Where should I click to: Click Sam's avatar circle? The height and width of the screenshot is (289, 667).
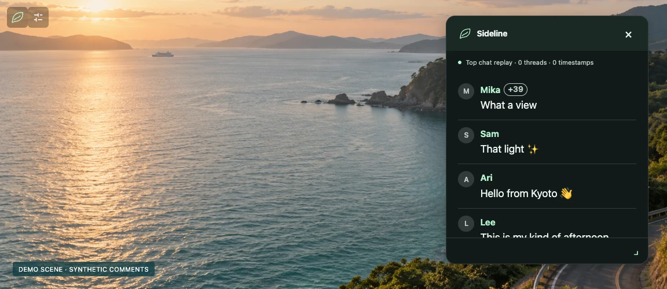click(466, 135)
